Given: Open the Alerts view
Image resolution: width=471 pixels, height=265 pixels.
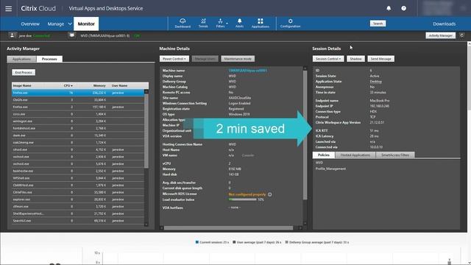Looking at the screenshot, I should pos(239,23).
